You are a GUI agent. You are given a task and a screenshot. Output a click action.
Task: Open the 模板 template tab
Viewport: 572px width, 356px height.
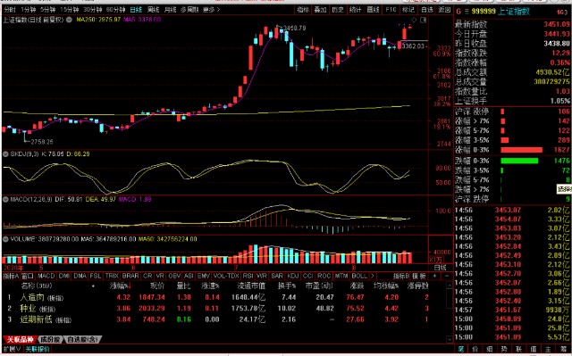point(419,277)
